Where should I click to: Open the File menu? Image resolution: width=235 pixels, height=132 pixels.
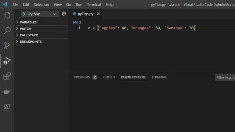[15, 4]
